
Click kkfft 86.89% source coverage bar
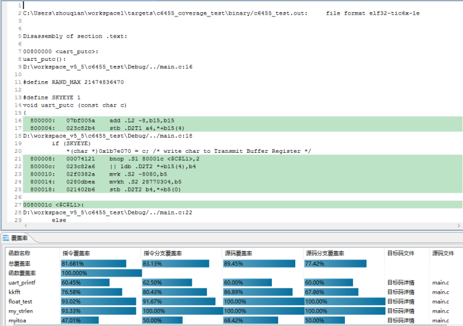(258, 292)
